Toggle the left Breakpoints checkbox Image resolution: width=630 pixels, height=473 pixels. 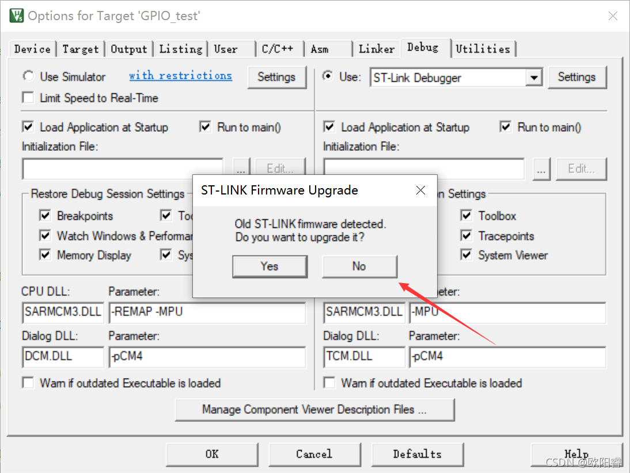[x=45, y=216]
